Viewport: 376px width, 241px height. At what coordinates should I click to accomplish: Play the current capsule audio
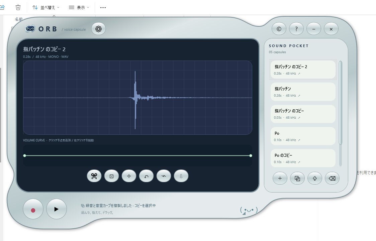(x=56, y=209)
